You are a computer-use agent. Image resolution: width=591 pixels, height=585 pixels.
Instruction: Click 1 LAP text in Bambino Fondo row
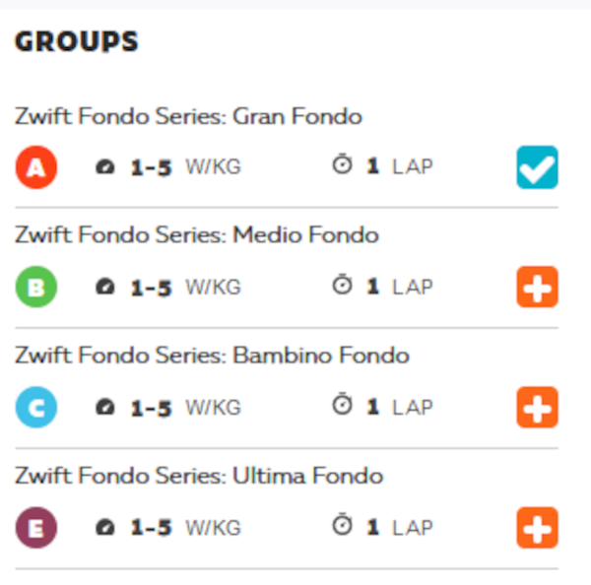400,407
